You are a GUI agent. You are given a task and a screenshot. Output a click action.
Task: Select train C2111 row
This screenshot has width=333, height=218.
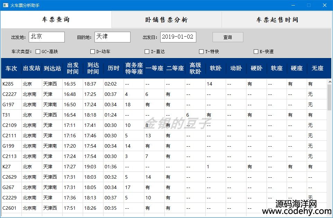164,136
